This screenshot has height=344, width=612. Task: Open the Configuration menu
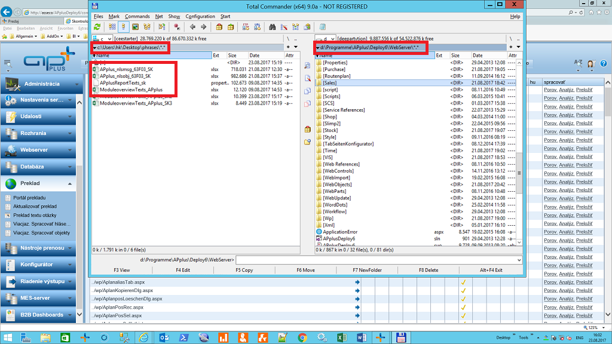[x=200, y=16]
